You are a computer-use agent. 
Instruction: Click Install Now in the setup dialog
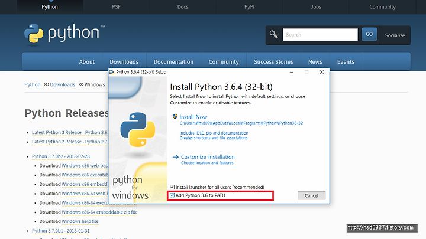[x=193, y=117]
